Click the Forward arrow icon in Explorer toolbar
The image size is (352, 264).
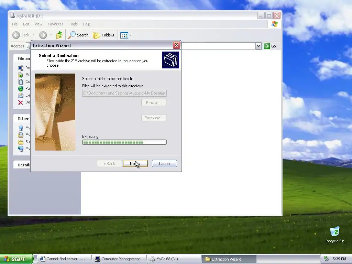click(43, 35)
